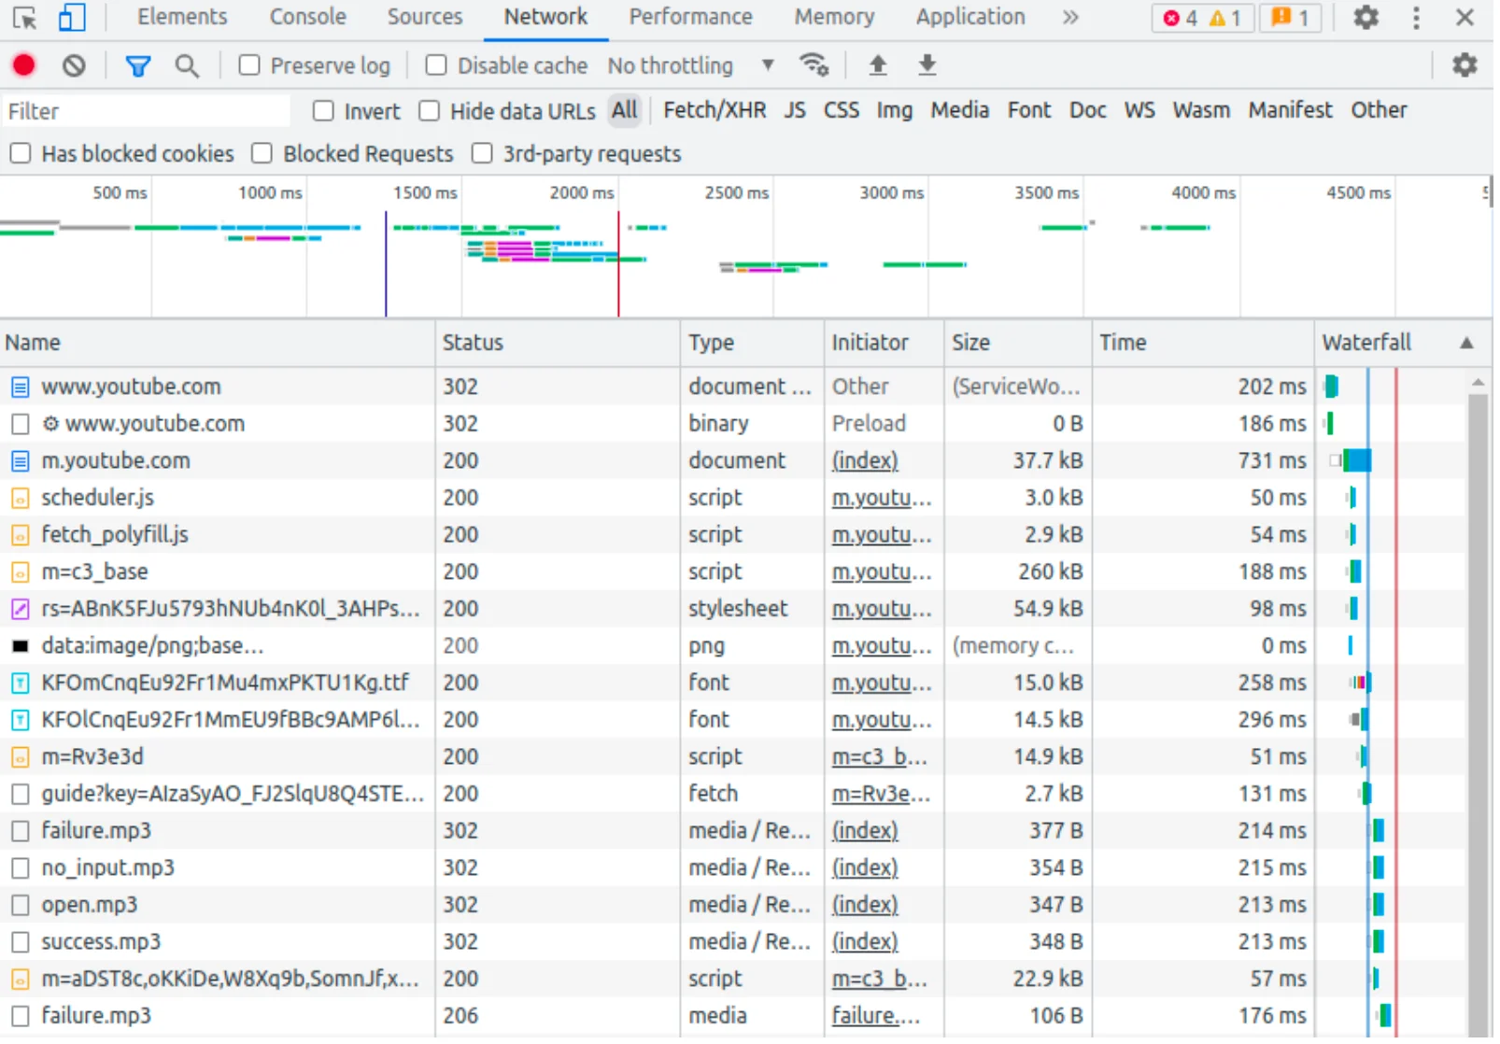
Task: Open the issues badge showing 1
Action: (x=1290, y=18)
